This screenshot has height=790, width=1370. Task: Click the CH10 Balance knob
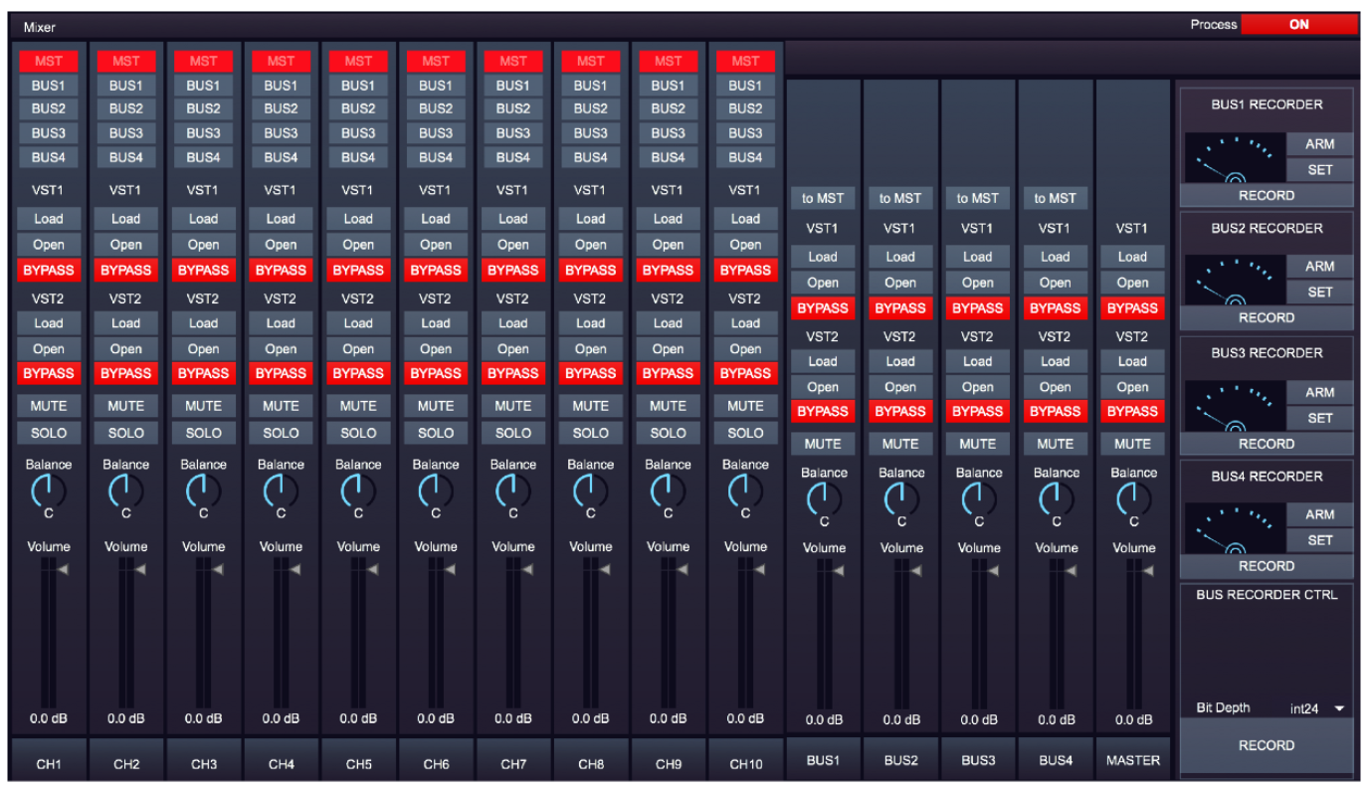point(745,490)
